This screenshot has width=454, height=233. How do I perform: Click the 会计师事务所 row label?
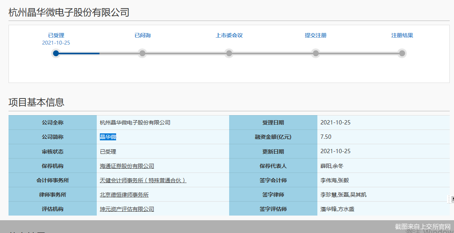[52, 181]
